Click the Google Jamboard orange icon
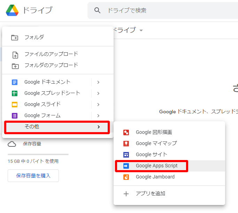 tap(126, 177)
